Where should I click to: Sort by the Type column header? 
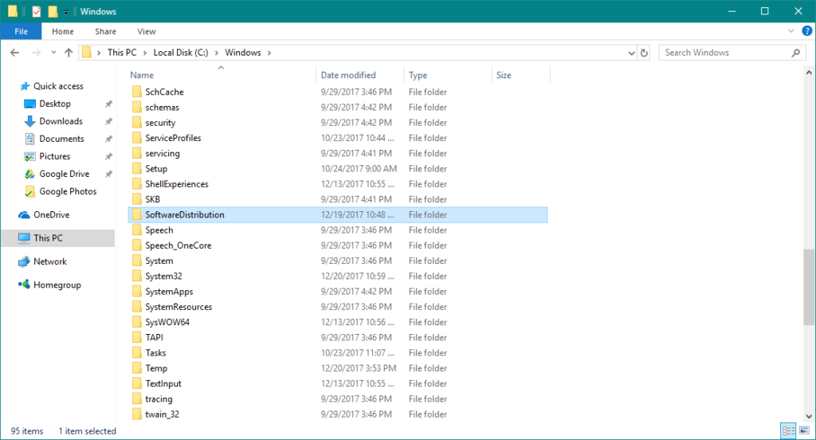448,75
